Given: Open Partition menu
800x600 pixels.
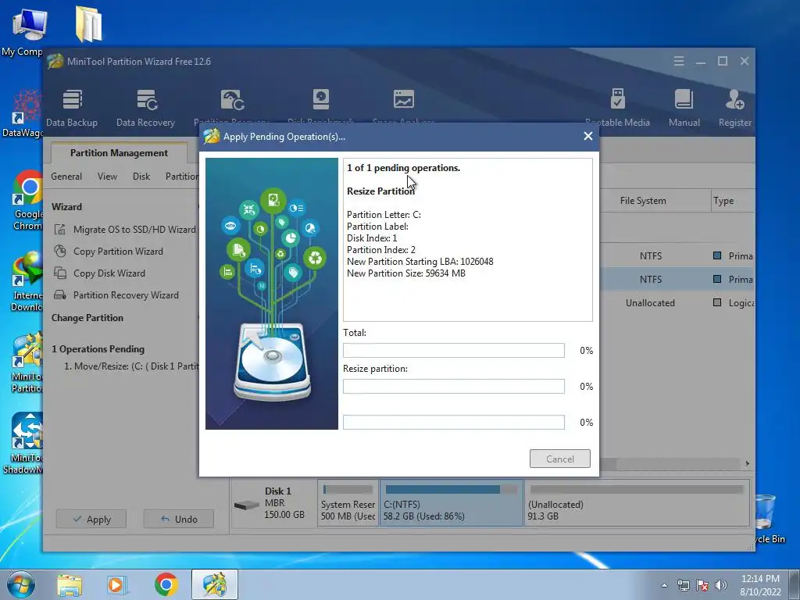Looking at the screenshot, I should tap(182, 177).
